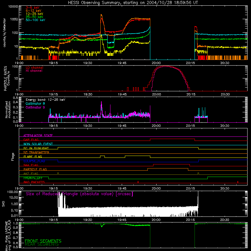Click the FLARE FLAG label
The width and height of the screenshot is (251, 251).
coord(33,157)
